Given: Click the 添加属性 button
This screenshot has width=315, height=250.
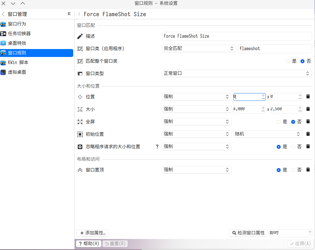Looking at the screenshot, I should (x=93, y=233).
